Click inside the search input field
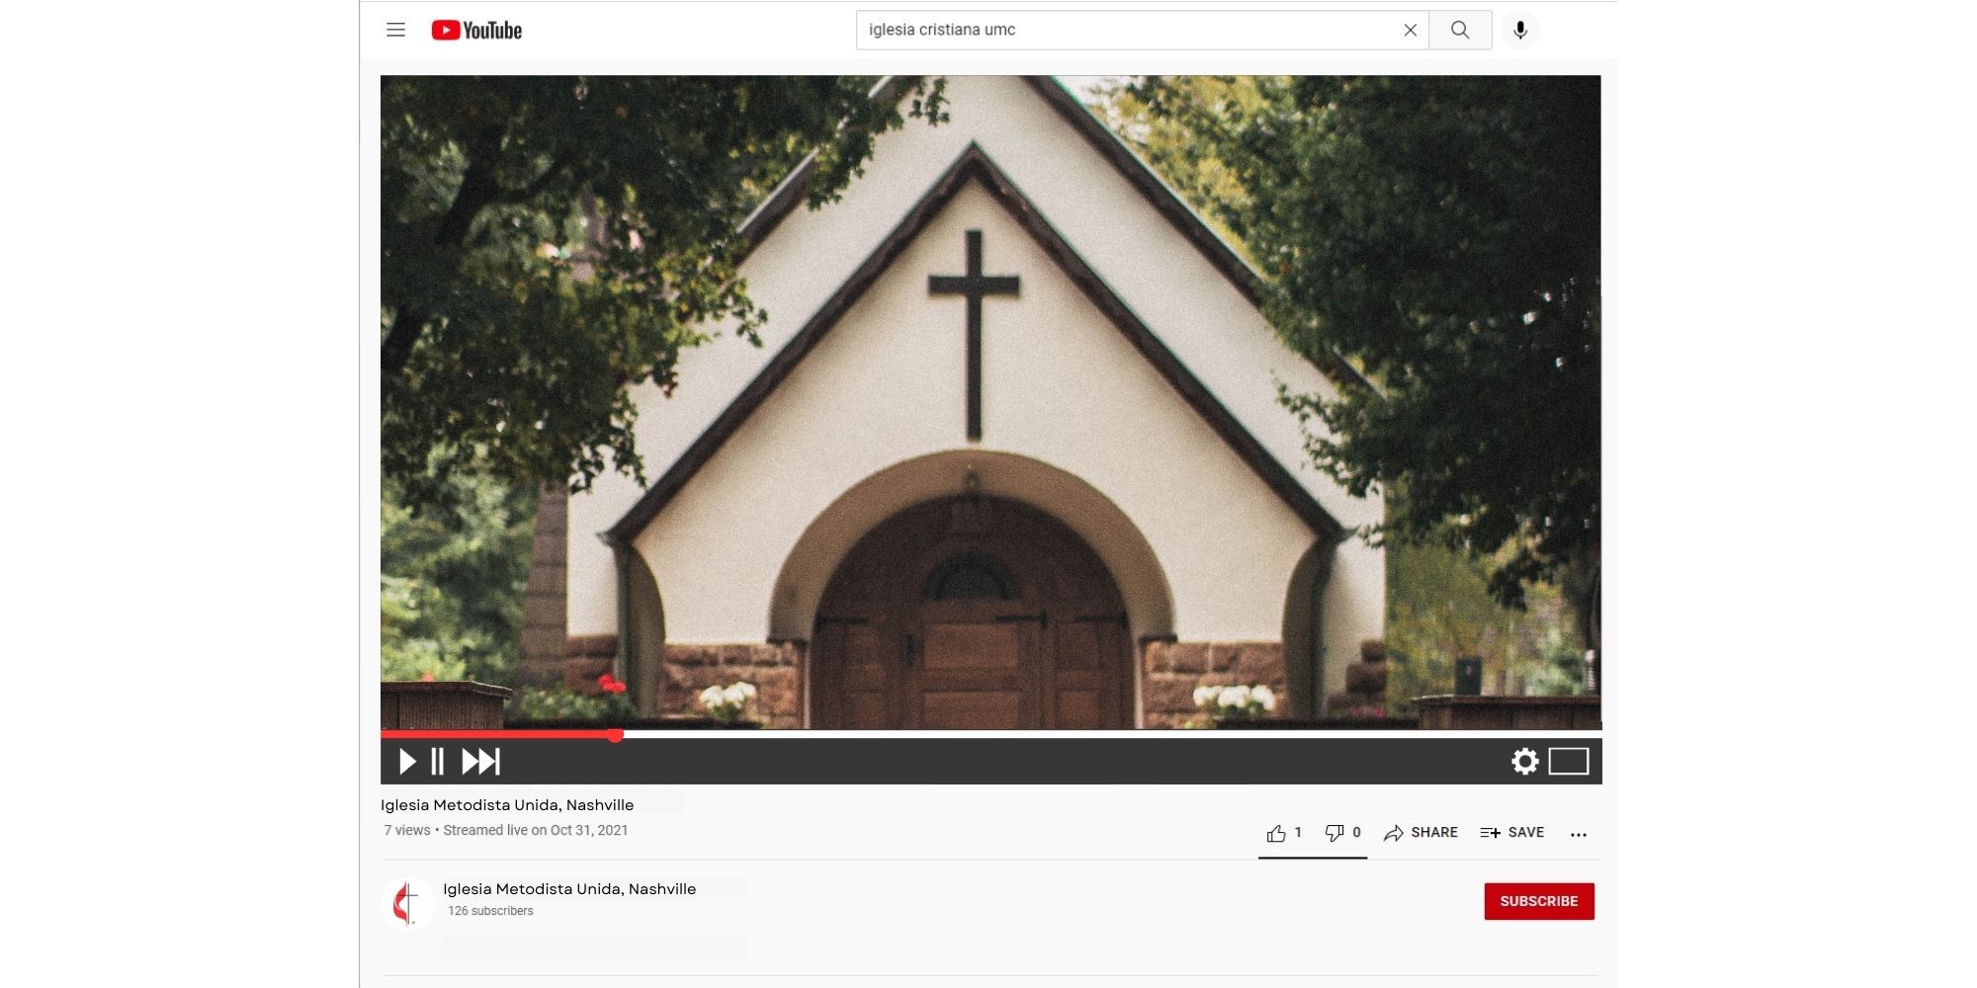1977x988 pixels. [x=1127, y=30]
